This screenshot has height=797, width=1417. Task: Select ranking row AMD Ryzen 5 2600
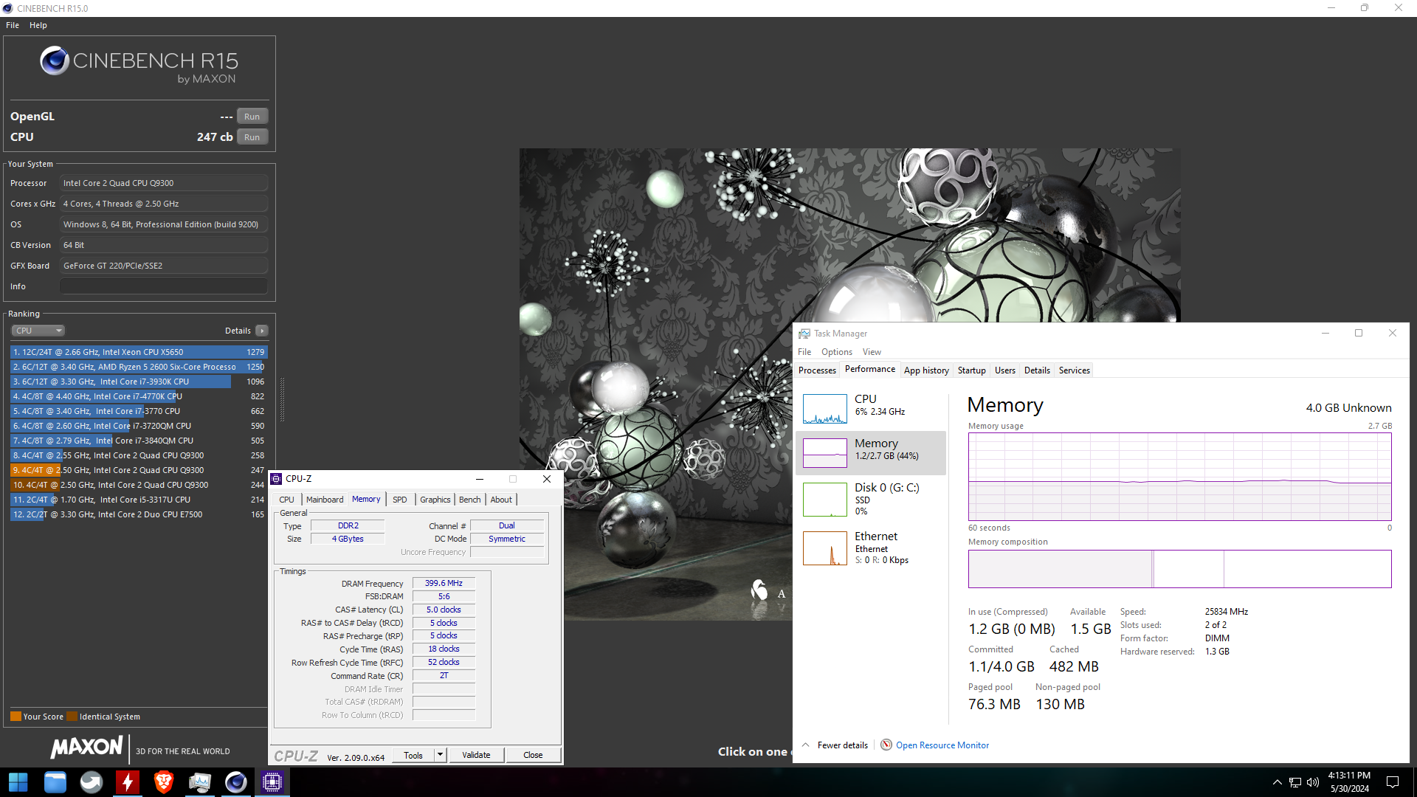(x=138, y=367)
